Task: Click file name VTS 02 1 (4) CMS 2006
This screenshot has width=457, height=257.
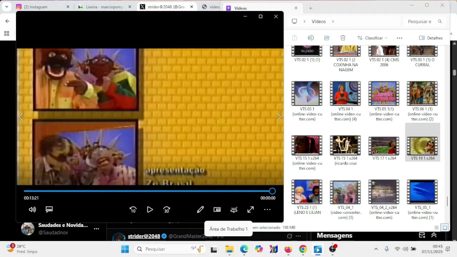Action: [x=384, y=62]
